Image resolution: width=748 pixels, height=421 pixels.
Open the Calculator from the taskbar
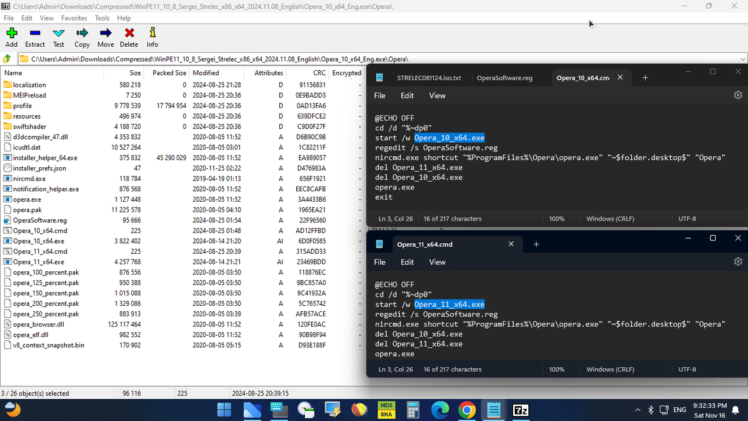pos(413,410)
